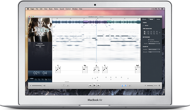The width and height of the screenshot is (190, 110).
Task: Start playback with the Play button
Action: 94,86
